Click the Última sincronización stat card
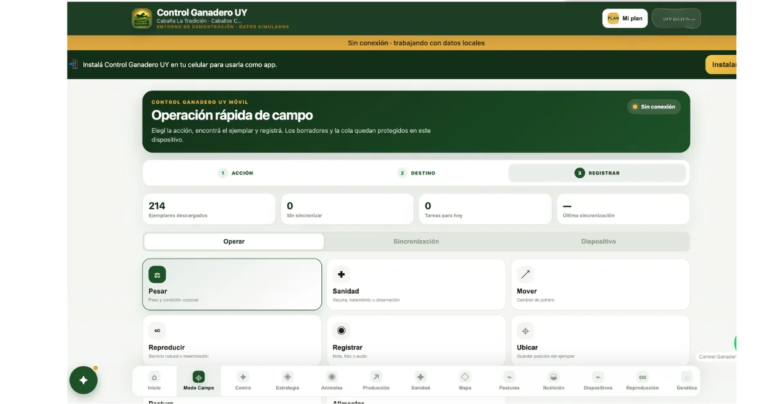Viewport: 771px width, 404px height. coord(623,209)
